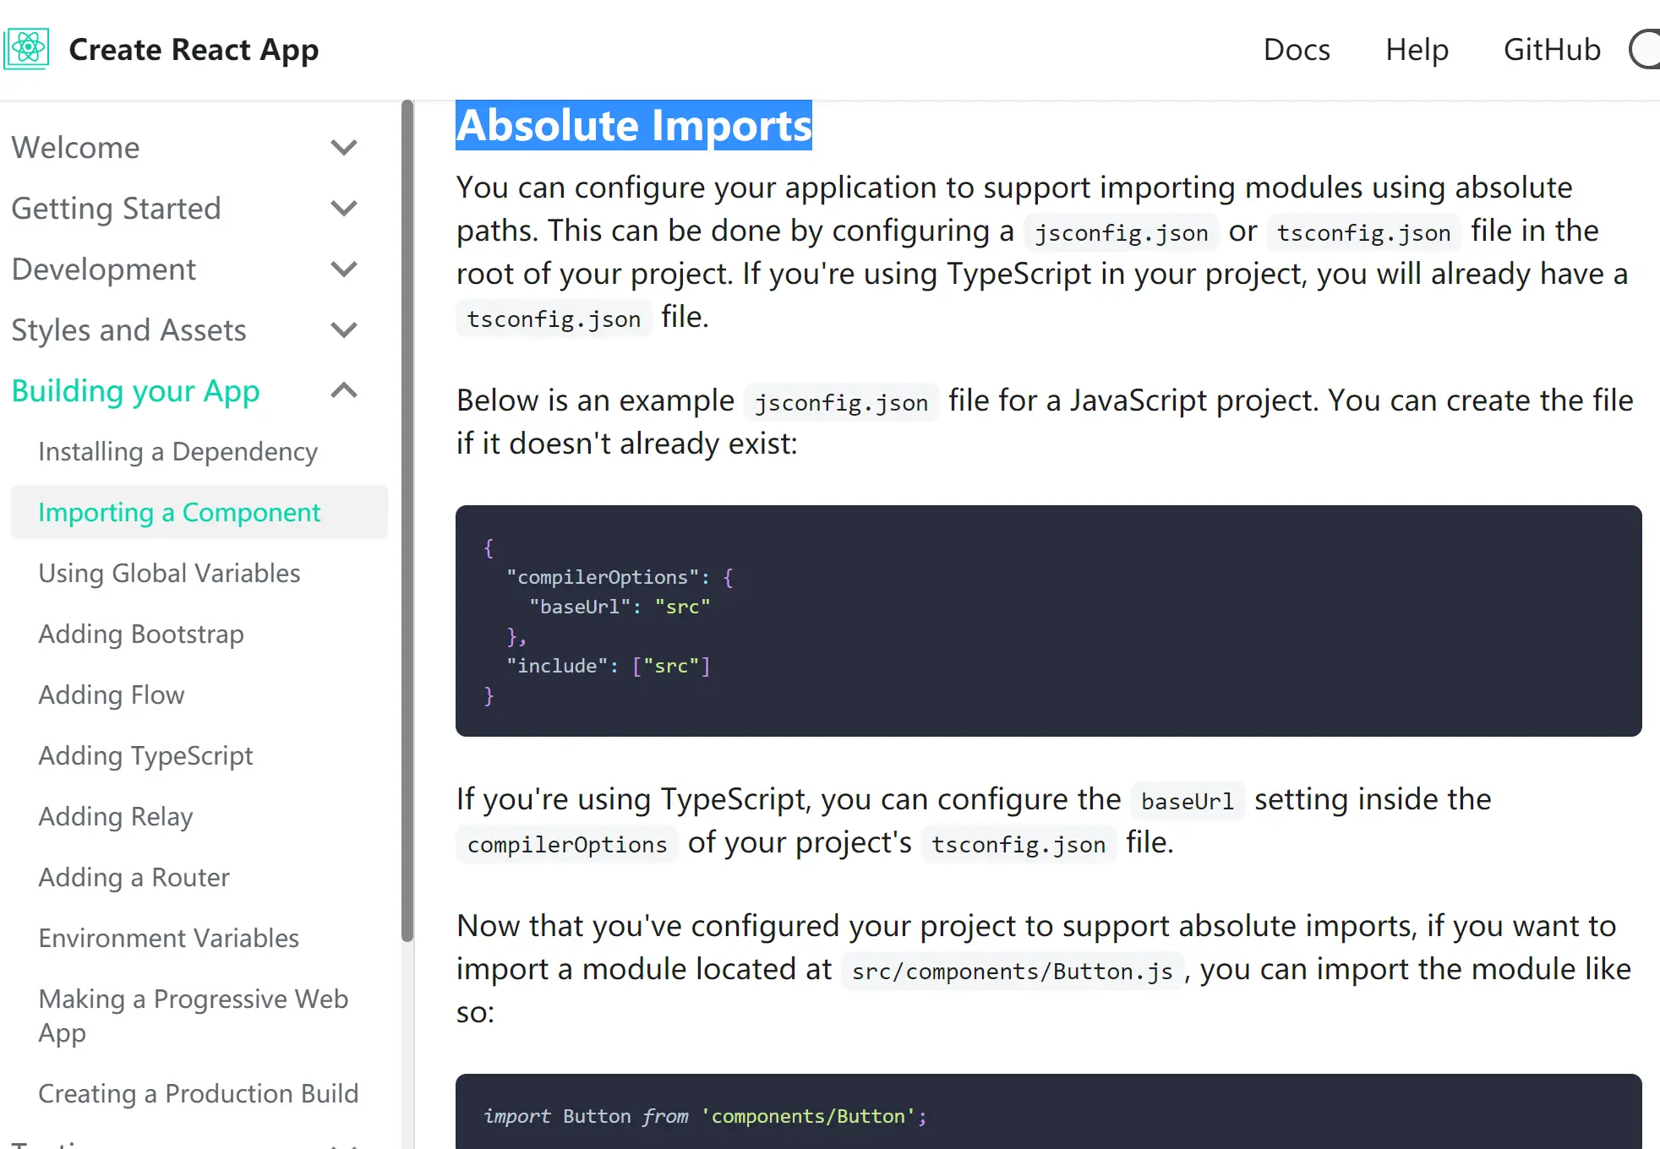Click the sidebar vertical scrollbar
The width and height of the screenshot is (1660, 1149).
coord(407,520)
